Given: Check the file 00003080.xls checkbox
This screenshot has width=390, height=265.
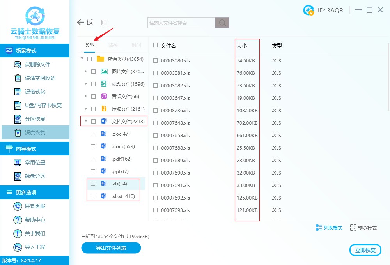Looking at the screenshot, I should tap(156, 61).
